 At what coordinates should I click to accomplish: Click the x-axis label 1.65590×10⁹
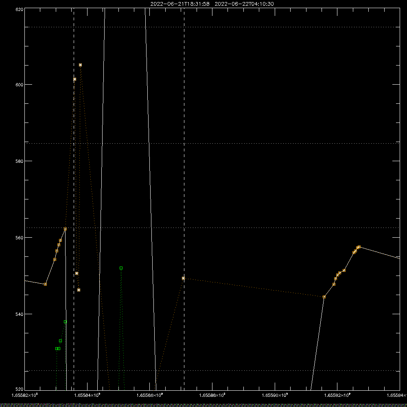coord(275,395)
